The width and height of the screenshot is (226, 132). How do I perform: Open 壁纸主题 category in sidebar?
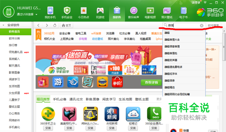point(14,107)
